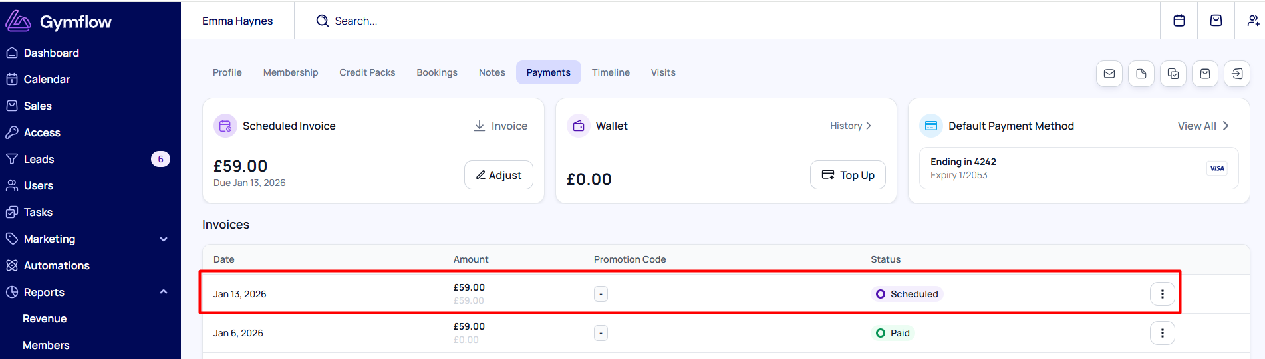Click View All payment methods

1203,126
